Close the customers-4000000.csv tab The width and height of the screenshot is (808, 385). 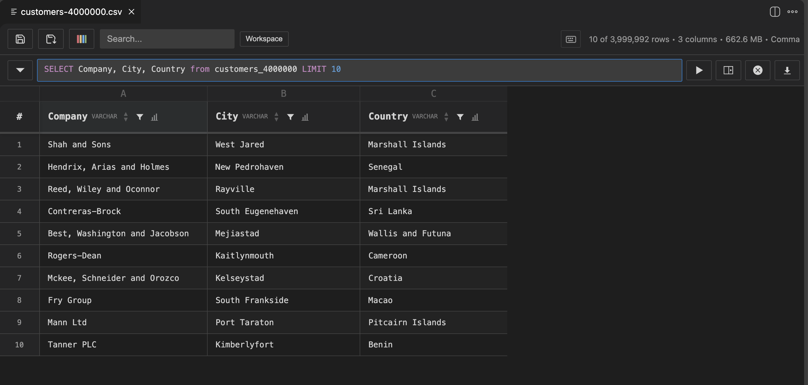tap(131, 12)
